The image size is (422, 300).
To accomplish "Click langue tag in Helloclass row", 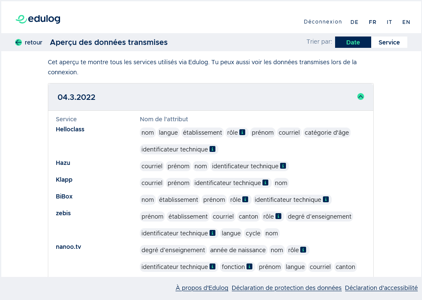I will pos(168,133).
